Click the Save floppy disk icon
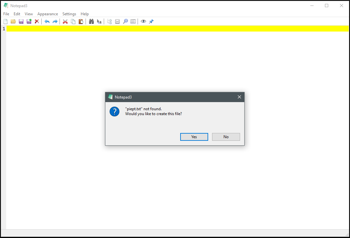Screen dimensions: 350x238 [21, 21]
